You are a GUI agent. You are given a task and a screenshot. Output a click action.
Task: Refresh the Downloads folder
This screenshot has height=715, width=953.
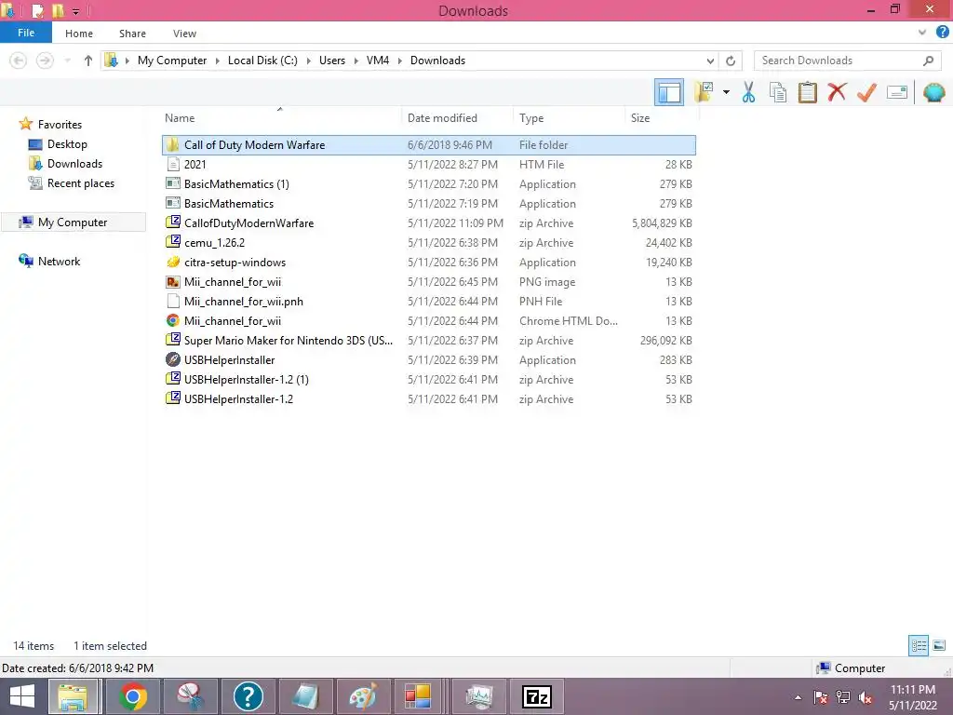[731, 61]
